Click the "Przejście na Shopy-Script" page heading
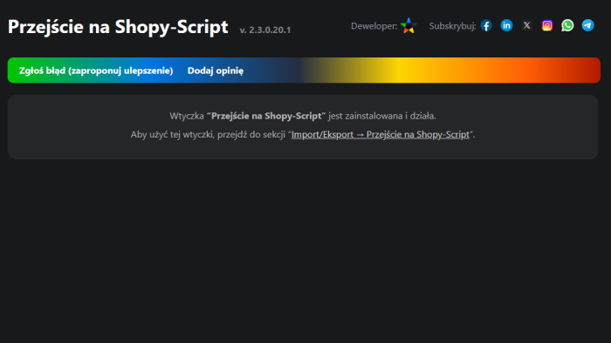611x343 pixels. (118, 27)
